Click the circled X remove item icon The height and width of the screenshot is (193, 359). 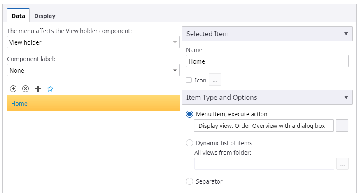click(26, 89)
